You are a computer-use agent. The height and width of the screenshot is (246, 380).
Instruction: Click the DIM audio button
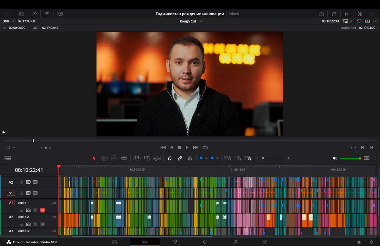[x=366, y=158]
